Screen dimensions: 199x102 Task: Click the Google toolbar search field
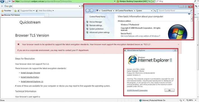click(46, 6)
